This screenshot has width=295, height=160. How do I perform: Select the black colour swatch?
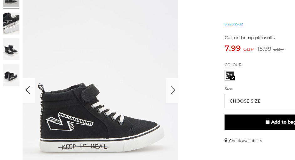230,75
